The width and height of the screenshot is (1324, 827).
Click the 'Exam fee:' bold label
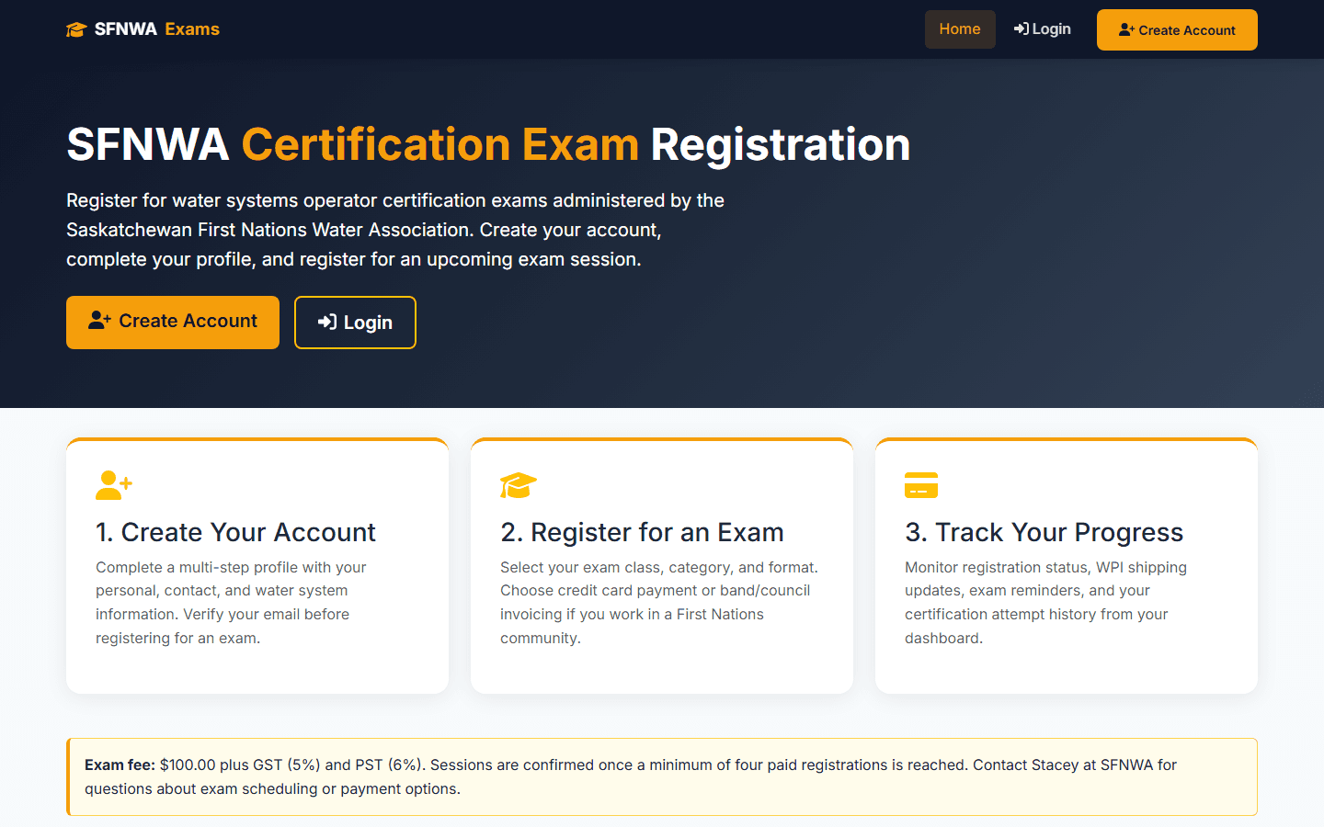click(120, 765)
